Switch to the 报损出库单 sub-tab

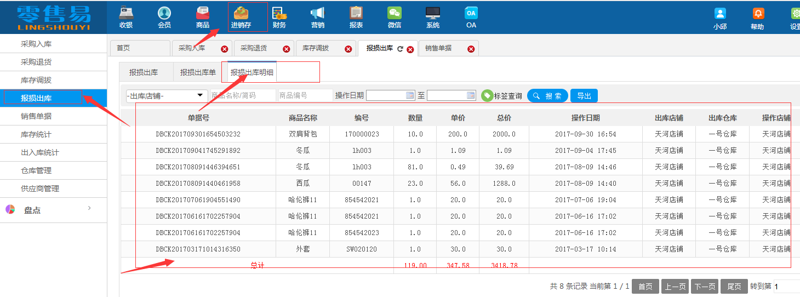click(x=198, y=72)
